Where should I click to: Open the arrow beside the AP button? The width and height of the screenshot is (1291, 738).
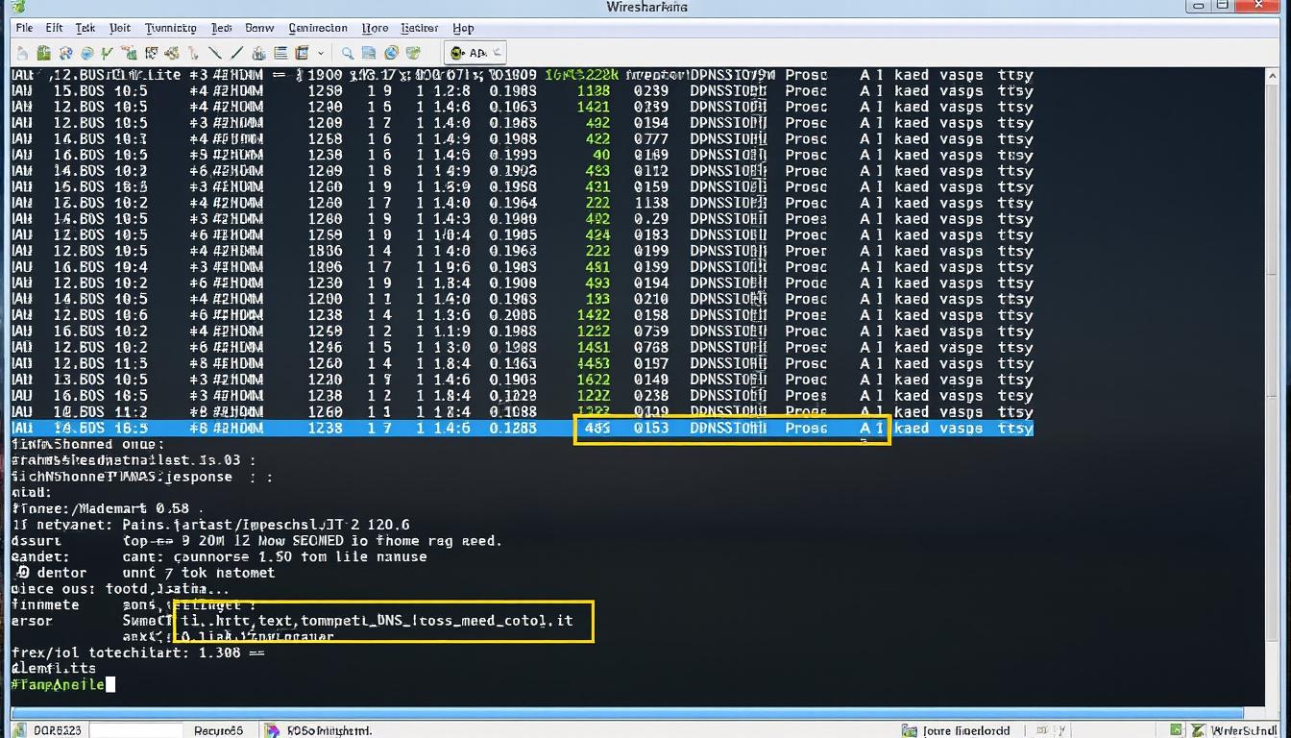point(498,53)
